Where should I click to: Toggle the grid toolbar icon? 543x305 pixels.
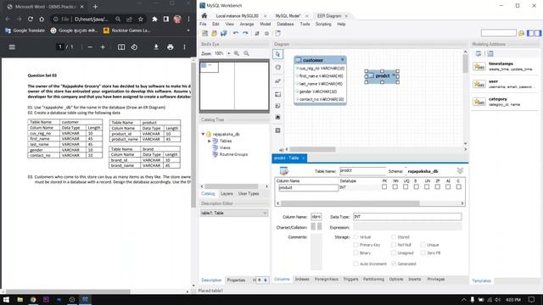257,34
